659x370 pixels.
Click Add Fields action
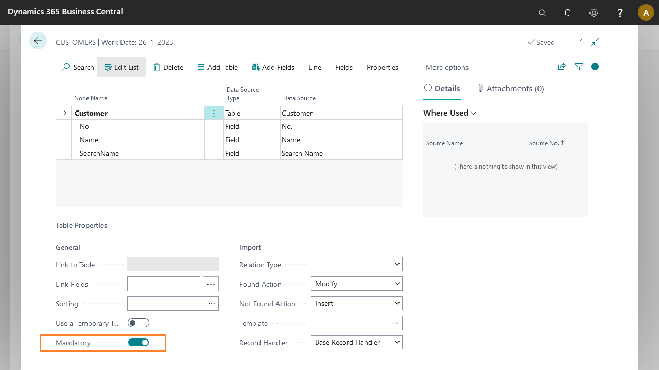point(273,67)
